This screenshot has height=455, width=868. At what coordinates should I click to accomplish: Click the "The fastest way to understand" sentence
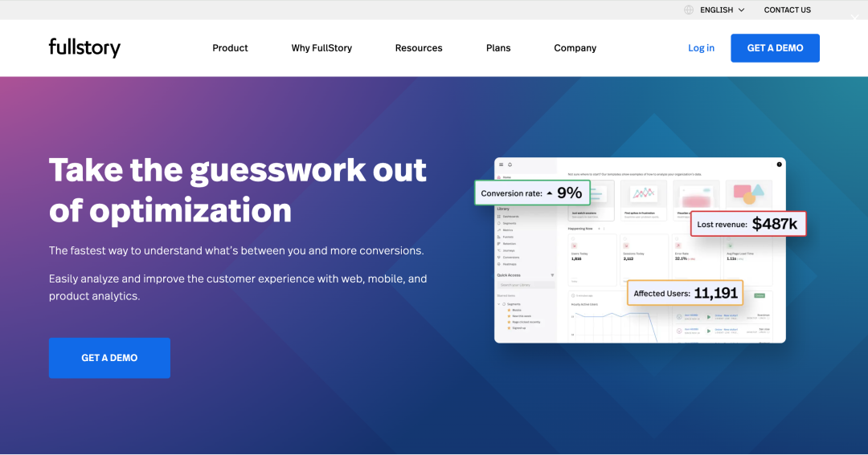(x=236, y=250)
